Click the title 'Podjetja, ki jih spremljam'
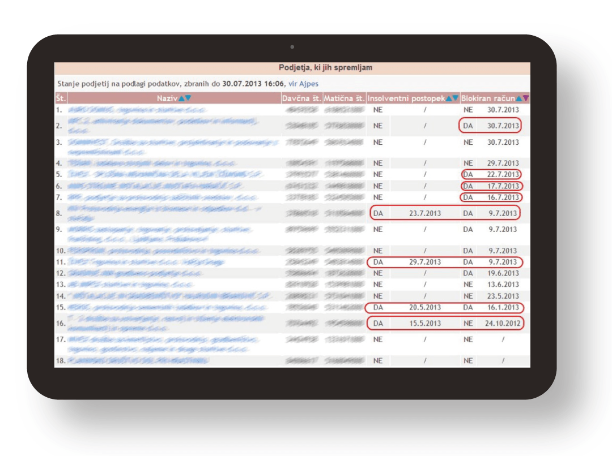 tap(325, 68)
